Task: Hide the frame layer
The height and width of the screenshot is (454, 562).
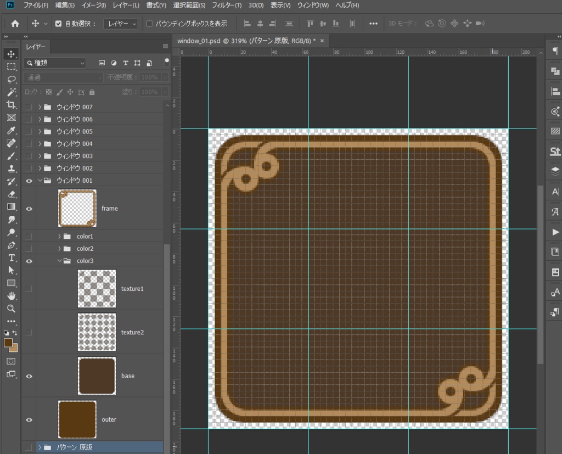Action: 29,209
